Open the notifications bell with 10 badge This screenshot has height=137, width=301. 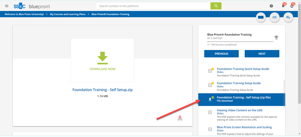pyautogui.click(x=283, y=6)
